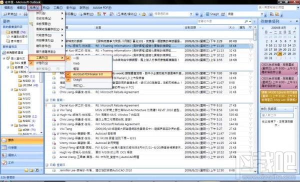Click the address book icon in the toolbar
Screen dimensions: 300x182
(x=151, y=14)
